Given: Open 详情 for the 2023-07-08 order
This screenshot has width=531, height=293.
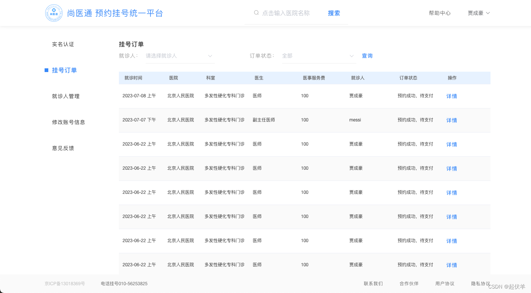Looking at the screenshot, I should point(451,96).
